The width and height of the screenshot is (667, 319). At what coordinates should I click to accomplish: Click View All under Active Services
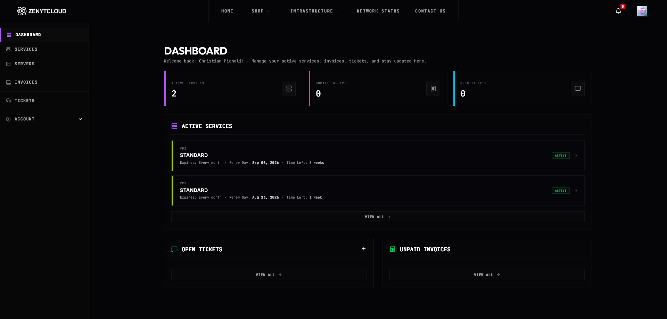pyautogui.click(x=378, y=217)
